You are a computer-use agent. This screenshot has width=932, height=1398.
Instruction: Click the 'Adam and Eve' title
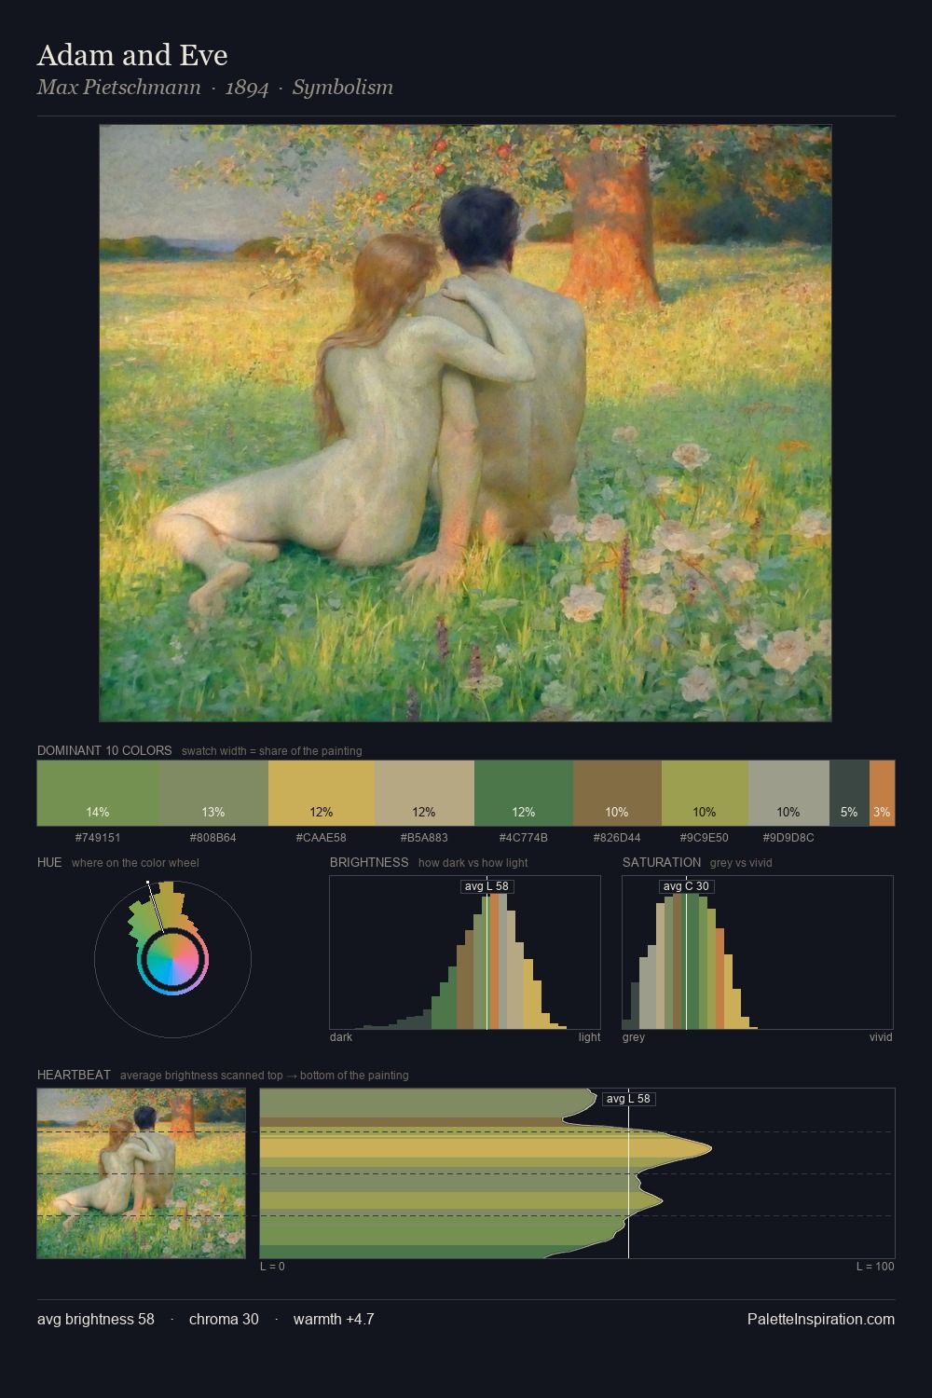coord(132,55)
